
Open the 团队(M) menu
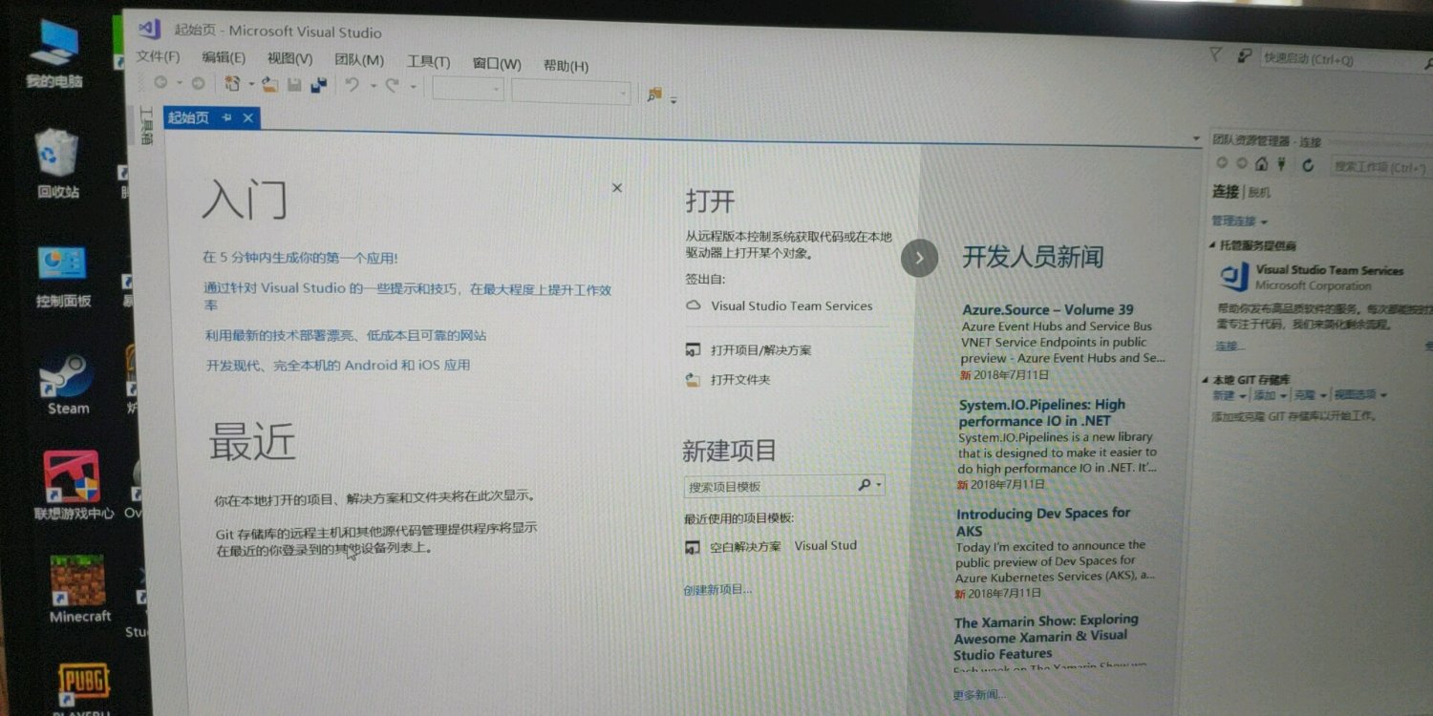[x=359, y=59]
